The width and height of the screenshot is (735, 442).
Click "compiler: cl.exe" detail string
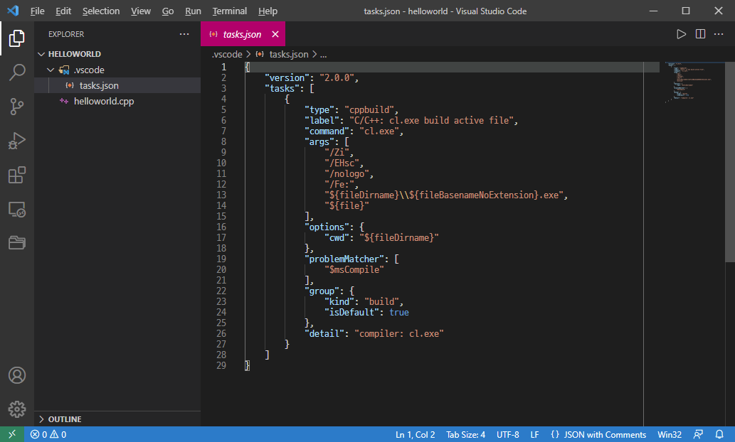click(399, 333)
